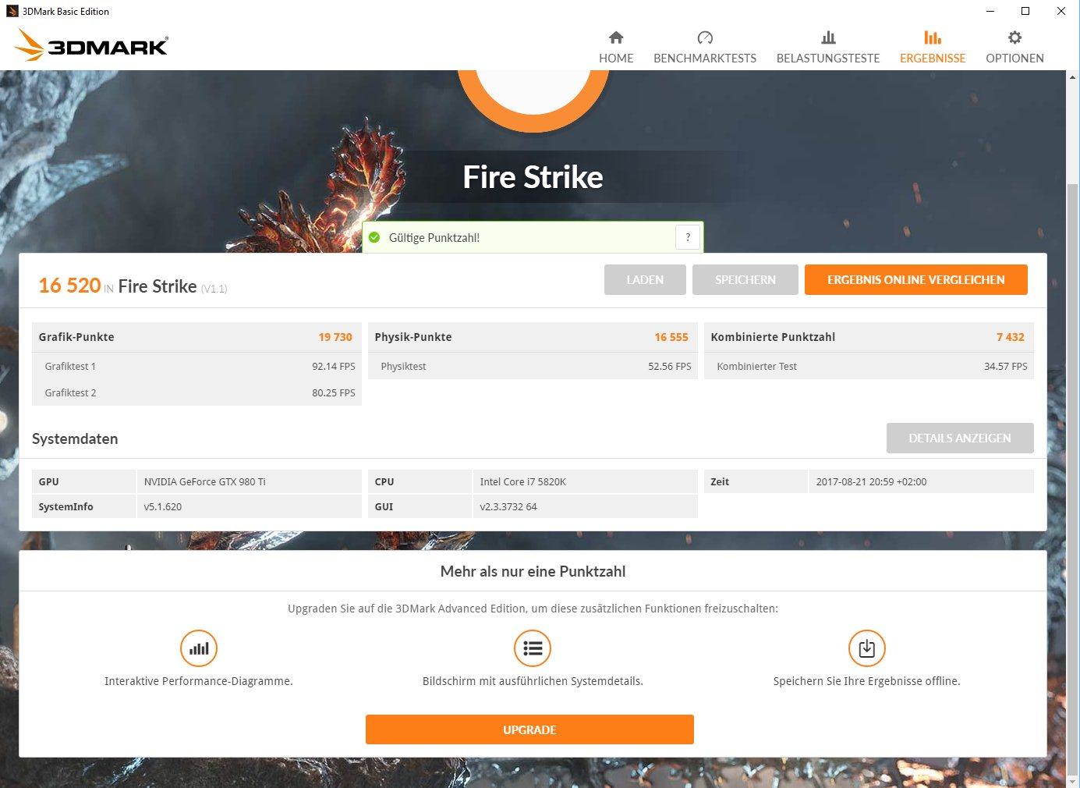1080x788 pixels.
Task: Click the NVIDIA GeForce GTX 980 Ti value
Action: [205, 481]
